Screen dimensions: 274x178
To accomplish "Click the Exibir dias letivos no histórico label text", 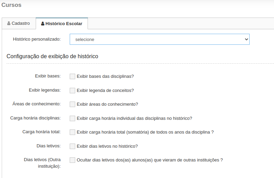I will 107,146.
